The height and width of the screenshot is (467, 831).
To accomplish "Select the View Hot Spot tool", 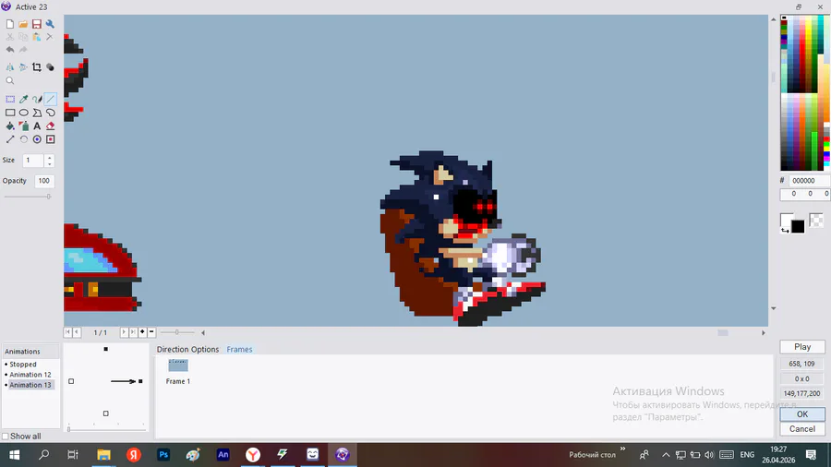I will click(37, 139).
